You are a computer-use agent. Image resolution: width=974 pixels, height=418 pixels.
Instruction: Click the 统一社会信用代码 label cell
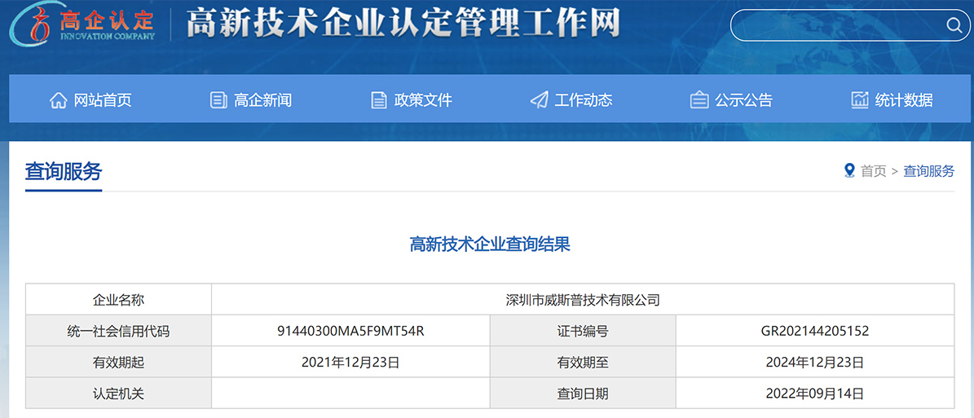point(119,331)
